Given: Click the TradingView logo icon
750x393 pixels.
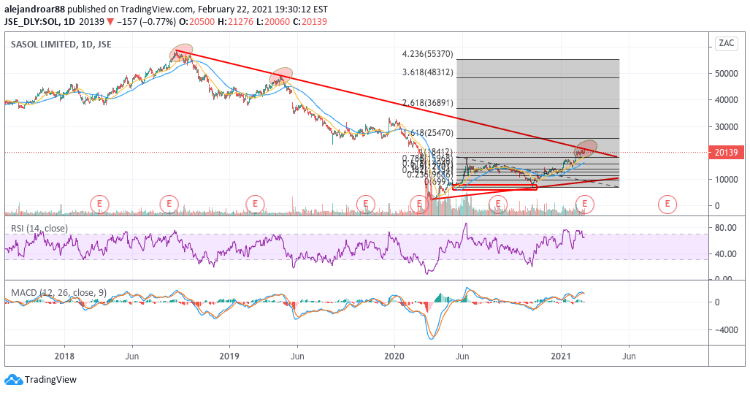Looking at the screenshot, I should (x=13, y=380).
